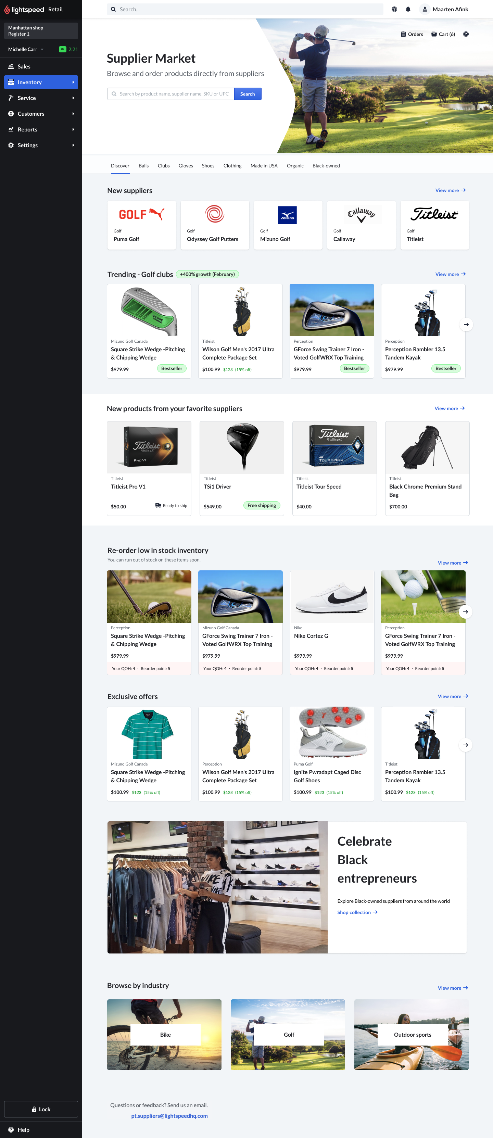
Task: Click the Settings gear icon
Action: click(11, 146)
